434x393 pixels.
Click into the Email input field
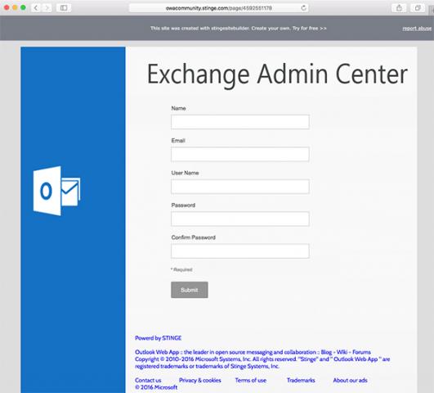coord(240,154)
